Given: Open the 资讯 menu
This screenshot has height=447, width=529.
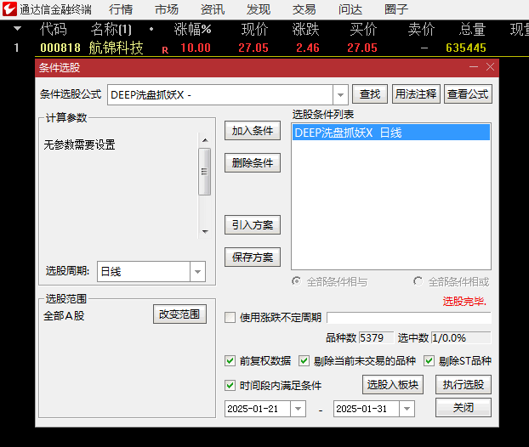Looking at the screenshot, I should pyautogui.click(x=213, y=9).
